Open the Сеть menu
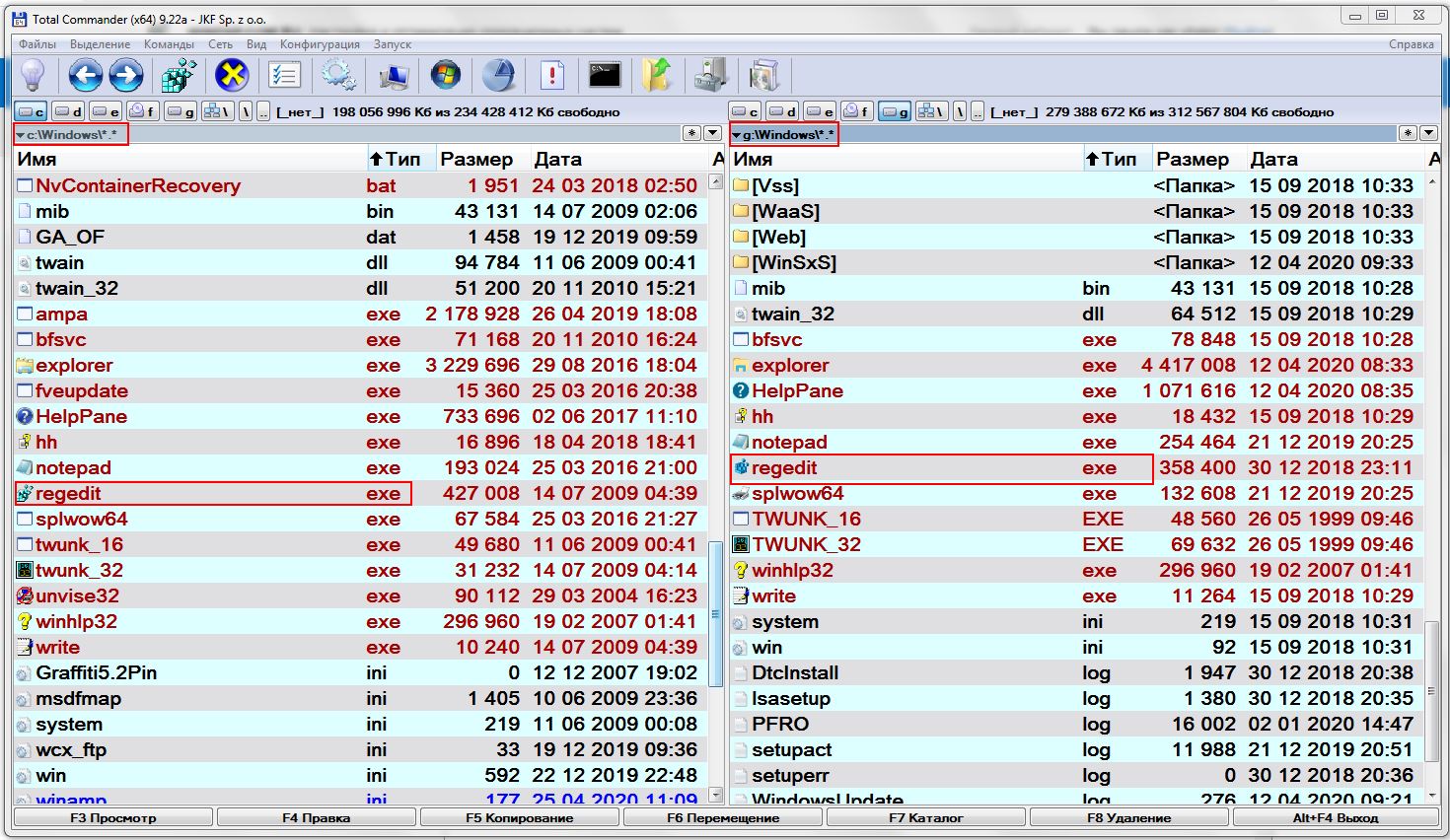Image resolution: width=1450 pixels, height=840 pixels. point(220,44)
